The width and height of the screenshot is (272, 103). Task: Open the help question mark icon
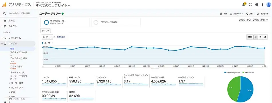coord(257,5)
